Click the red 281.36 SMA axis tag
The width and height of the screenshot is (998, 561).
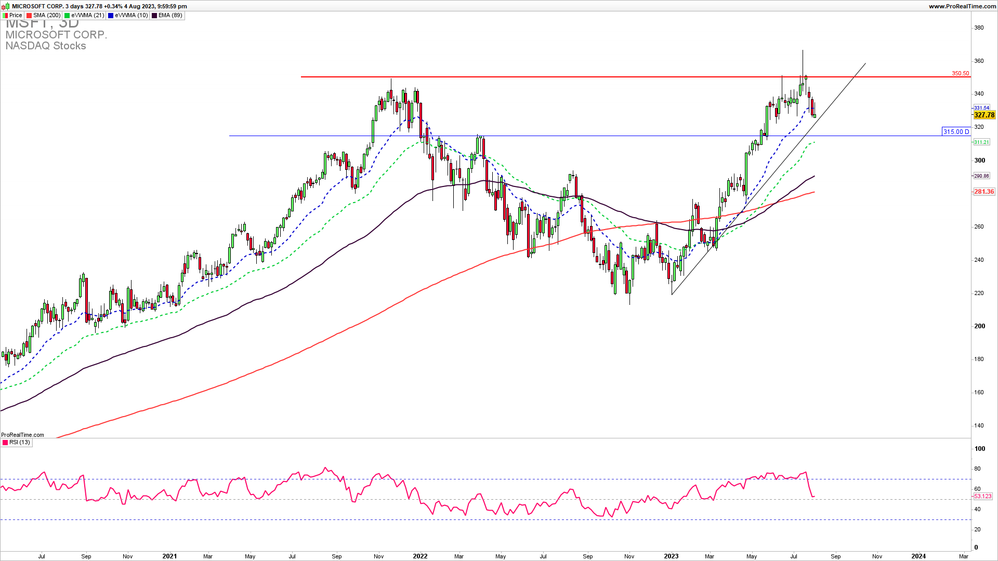pos(984,192)
